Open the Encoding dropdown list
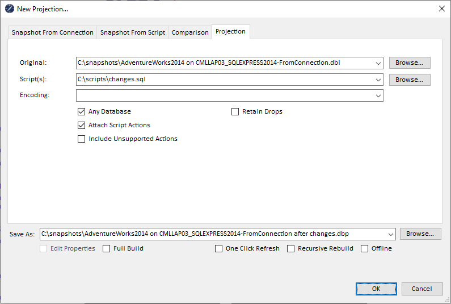 (378, 95)
